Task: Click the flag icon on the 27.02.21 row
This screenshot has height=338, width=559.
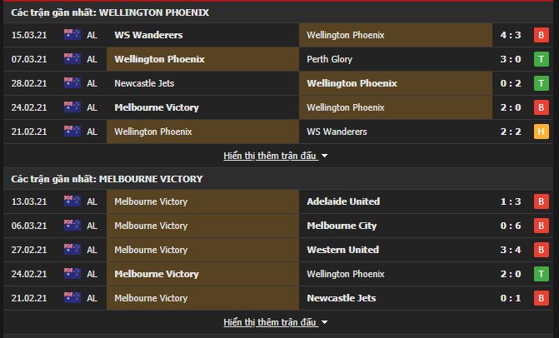Action: (x=72, y=249)
